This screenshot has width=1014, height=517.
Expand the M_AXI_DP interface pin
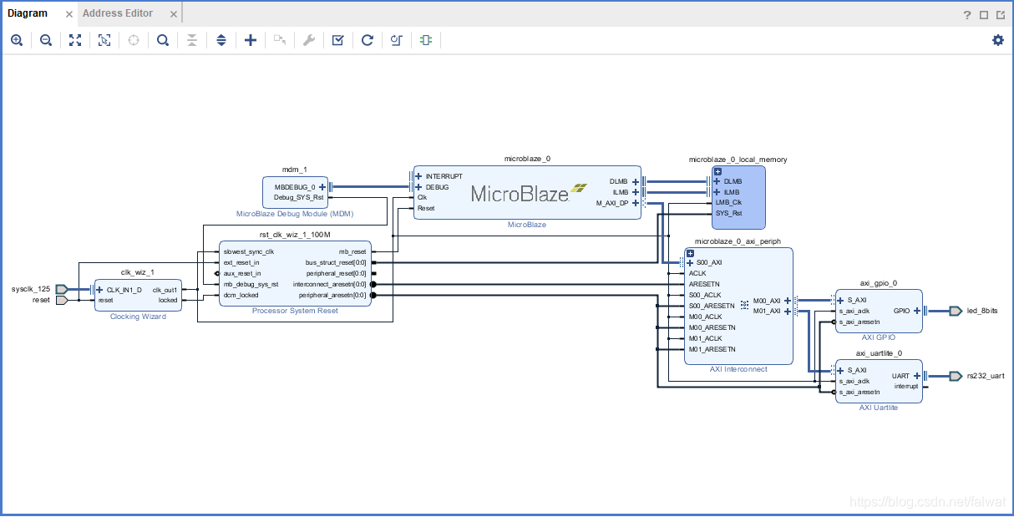[x=636, y=203]
